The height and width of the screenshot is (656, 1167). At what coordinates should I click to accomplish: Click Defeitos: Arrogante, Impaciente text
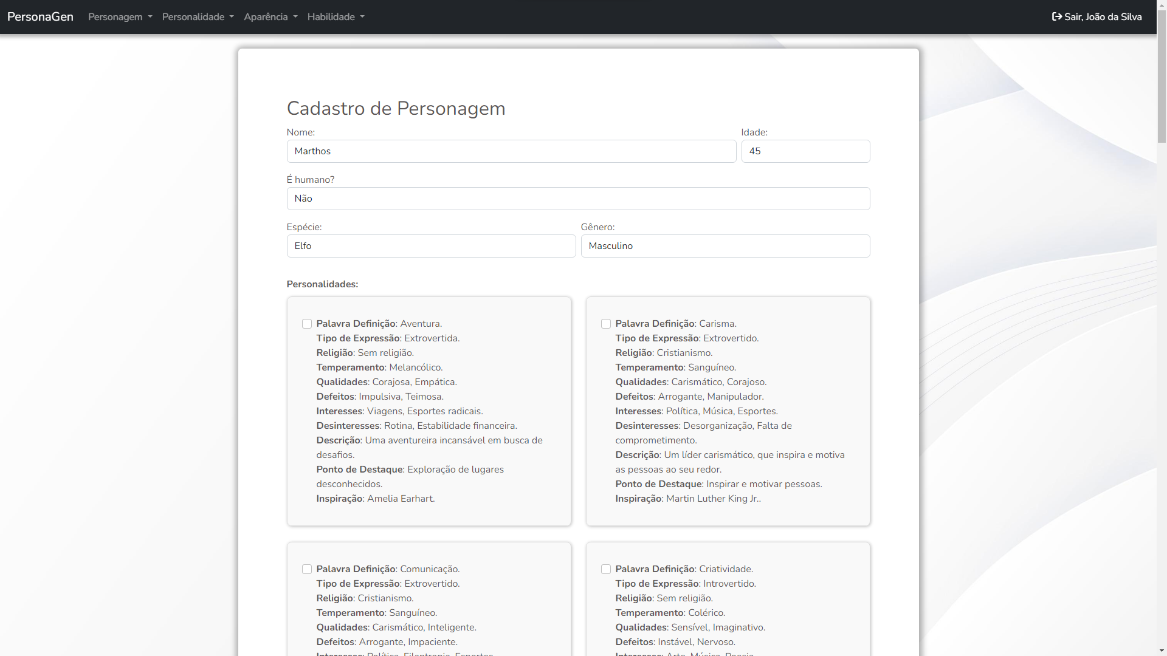[x=387, y=642]
